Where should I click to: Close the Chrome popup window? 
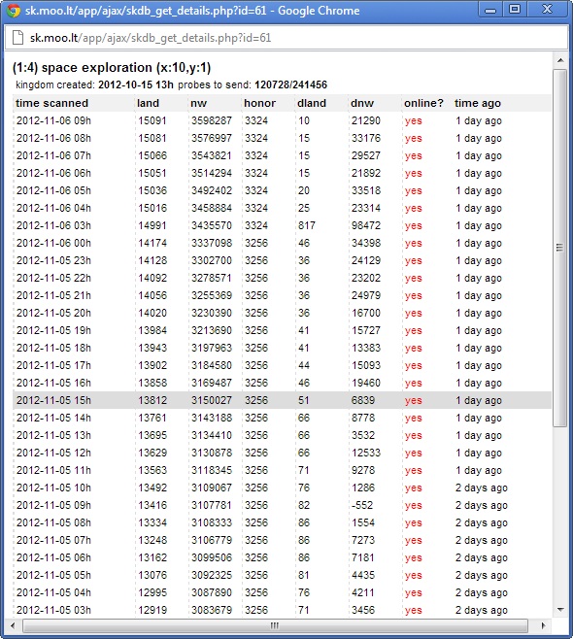pos(547,10)
